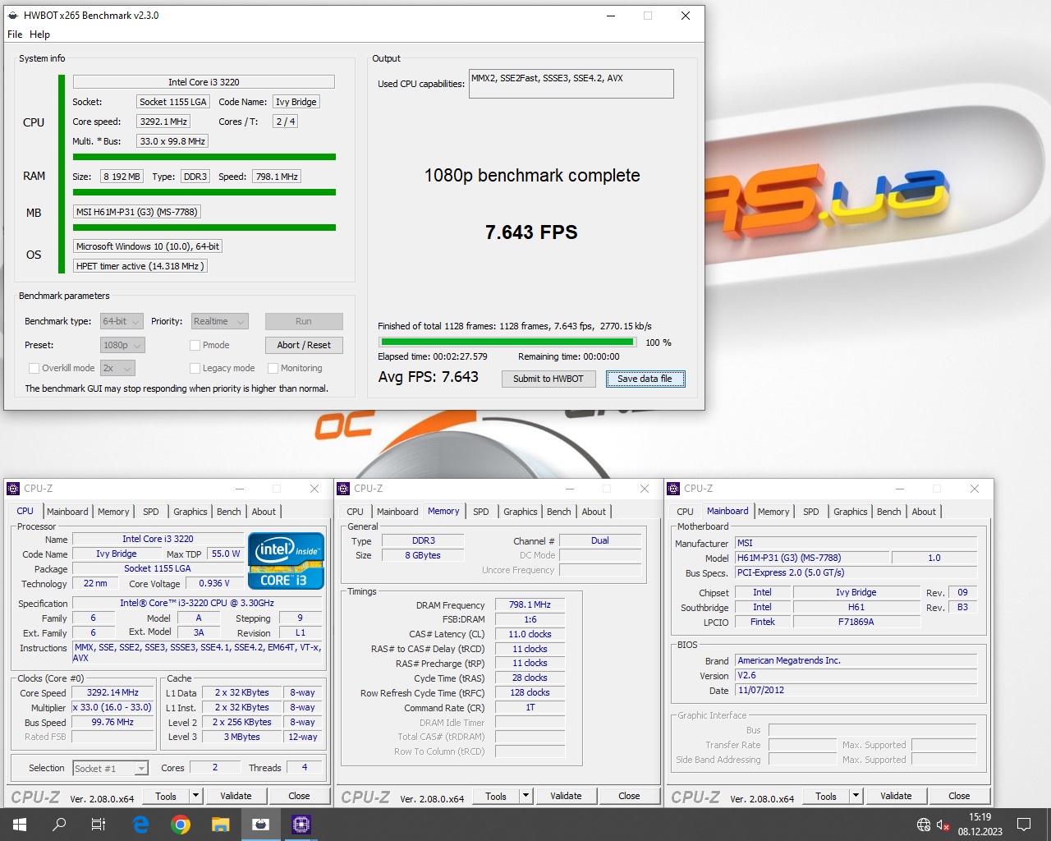
Task: Open Mainboard tab in CPU window
Action: pyautogui.click(x=67, y=512)
